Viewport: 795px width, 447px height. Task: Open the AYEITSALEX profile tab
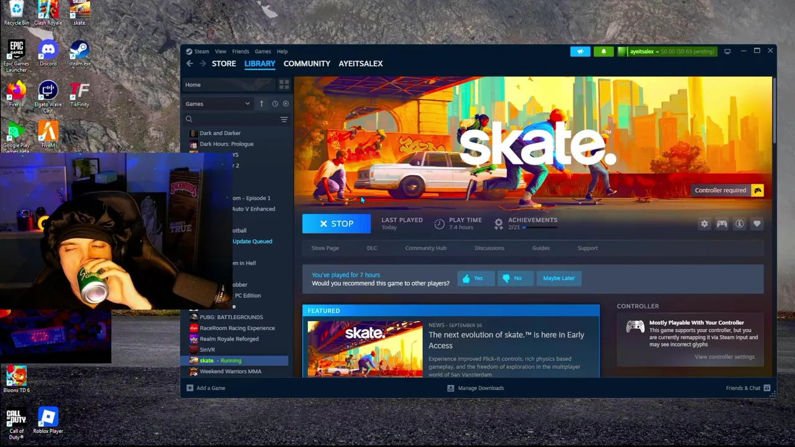(360, 63)
